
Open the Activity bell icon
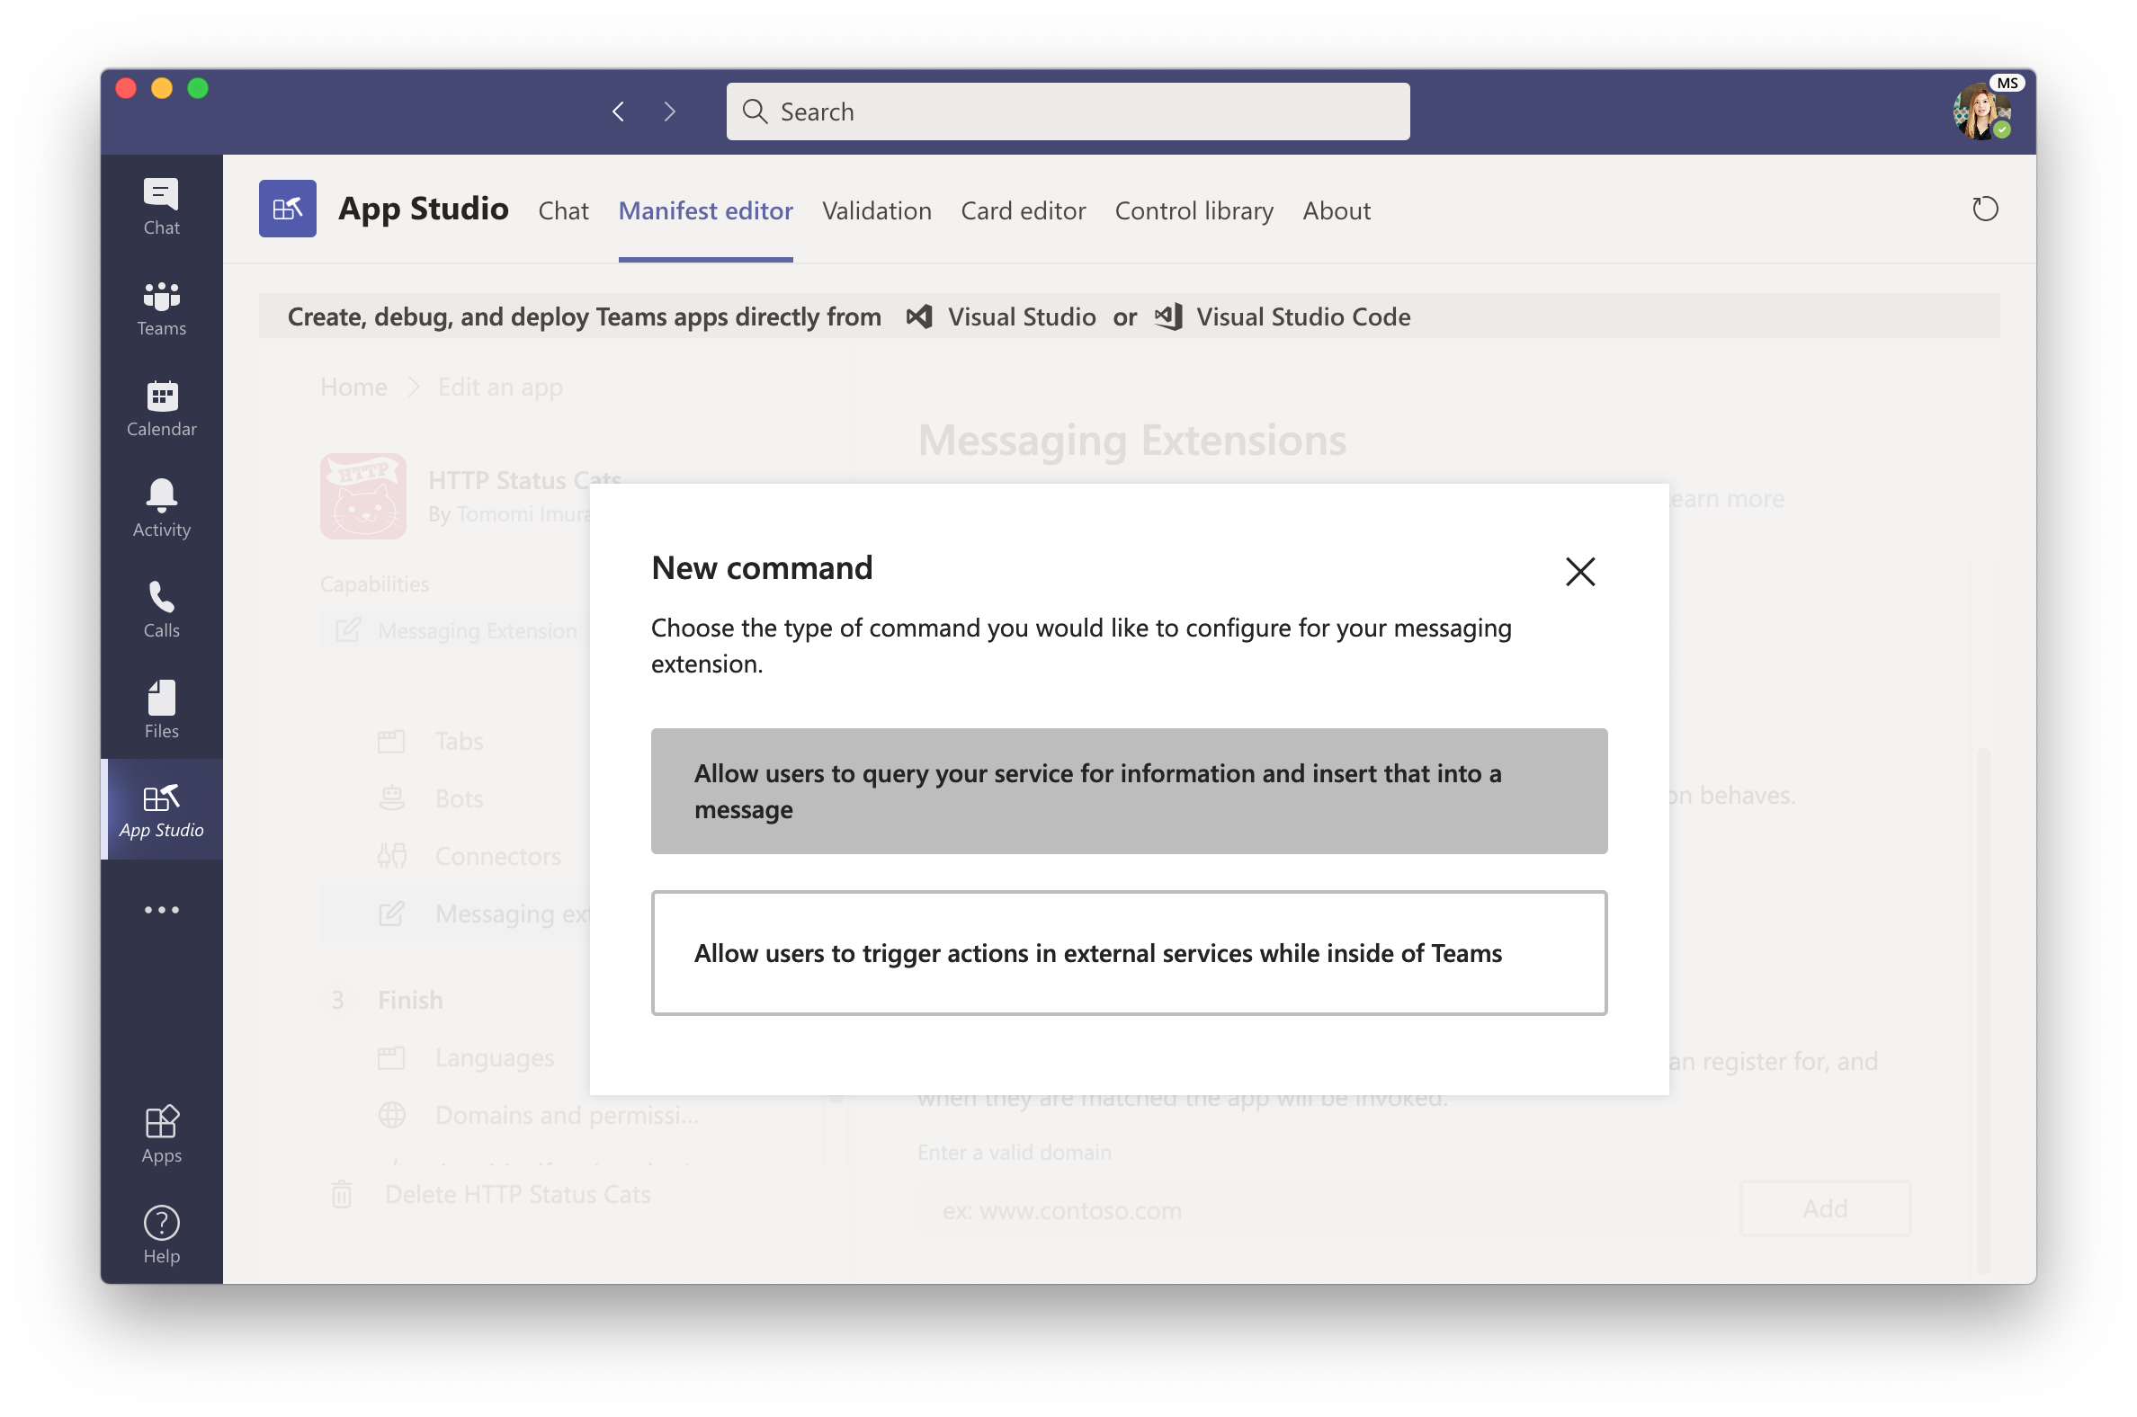click(x=161, y=508)
